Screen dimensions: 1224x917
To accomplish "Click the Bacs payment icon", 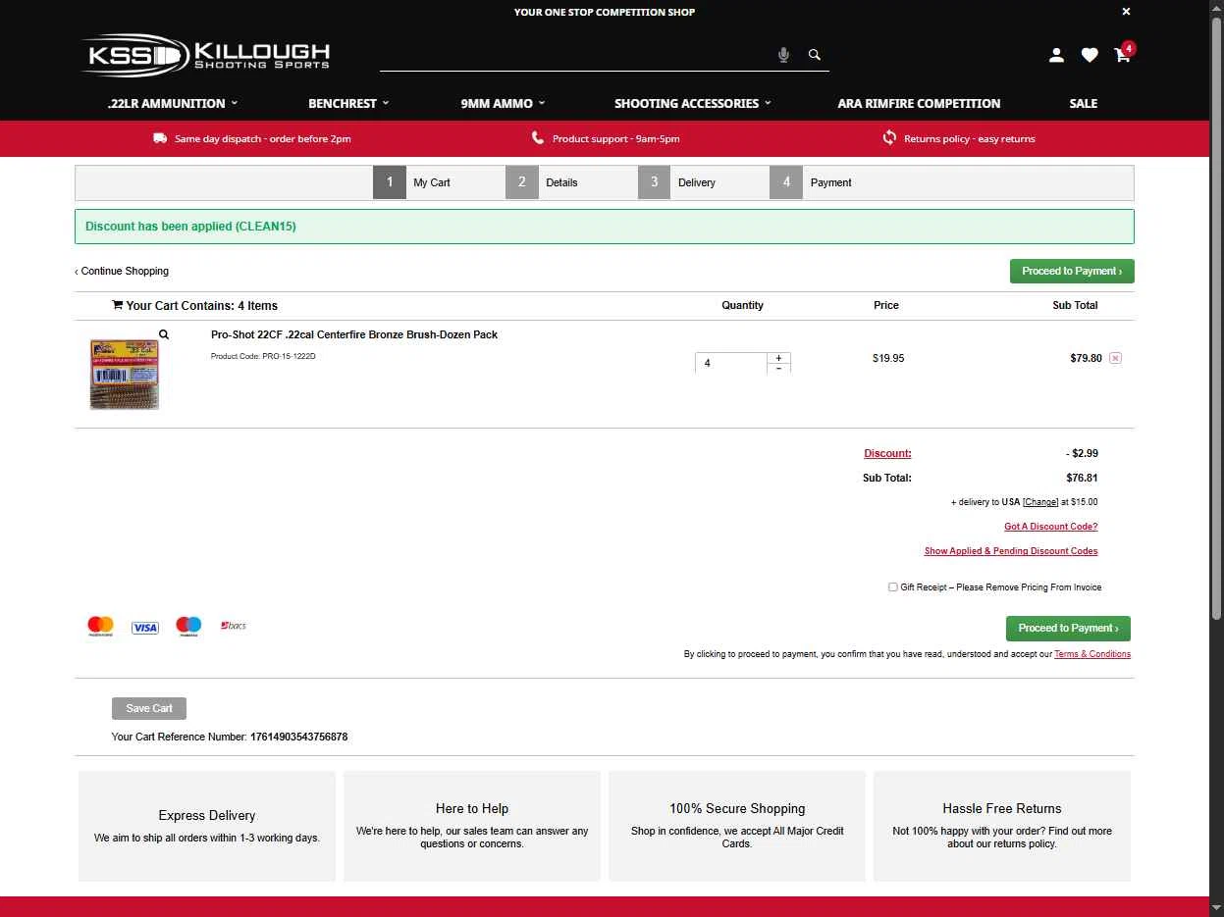I will pyautogui.click(x=234, y=626).
